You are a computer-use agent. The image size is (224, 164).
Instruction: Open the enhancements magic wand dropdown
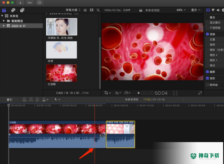[x=118, y=93]
